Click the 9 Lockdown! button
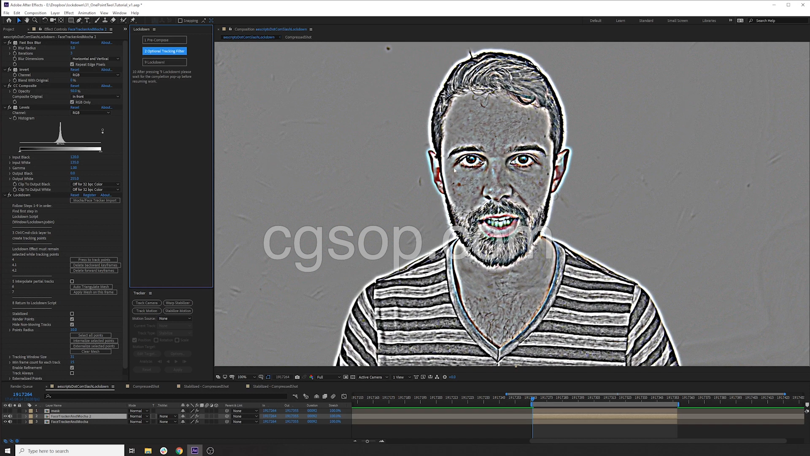The width and height of the screenshot is (810, 456). (165, 62)
